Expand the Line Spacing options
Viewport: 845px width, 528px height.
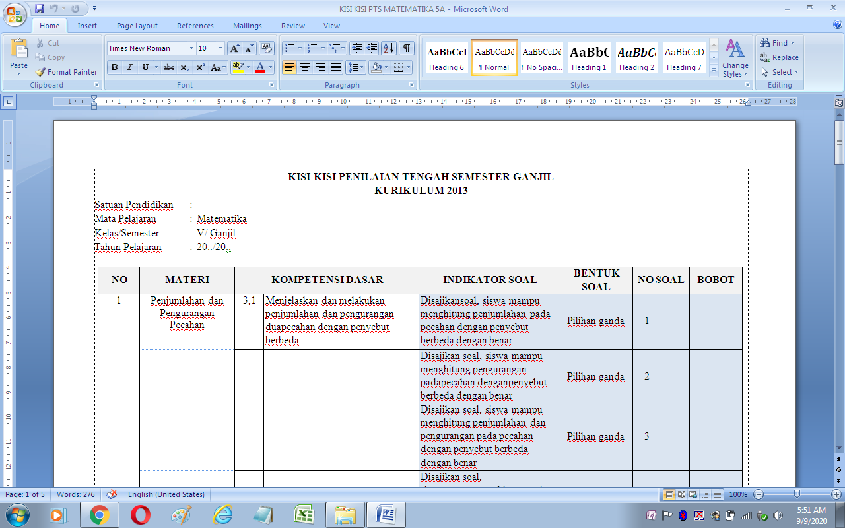click(x=356, y=67)
